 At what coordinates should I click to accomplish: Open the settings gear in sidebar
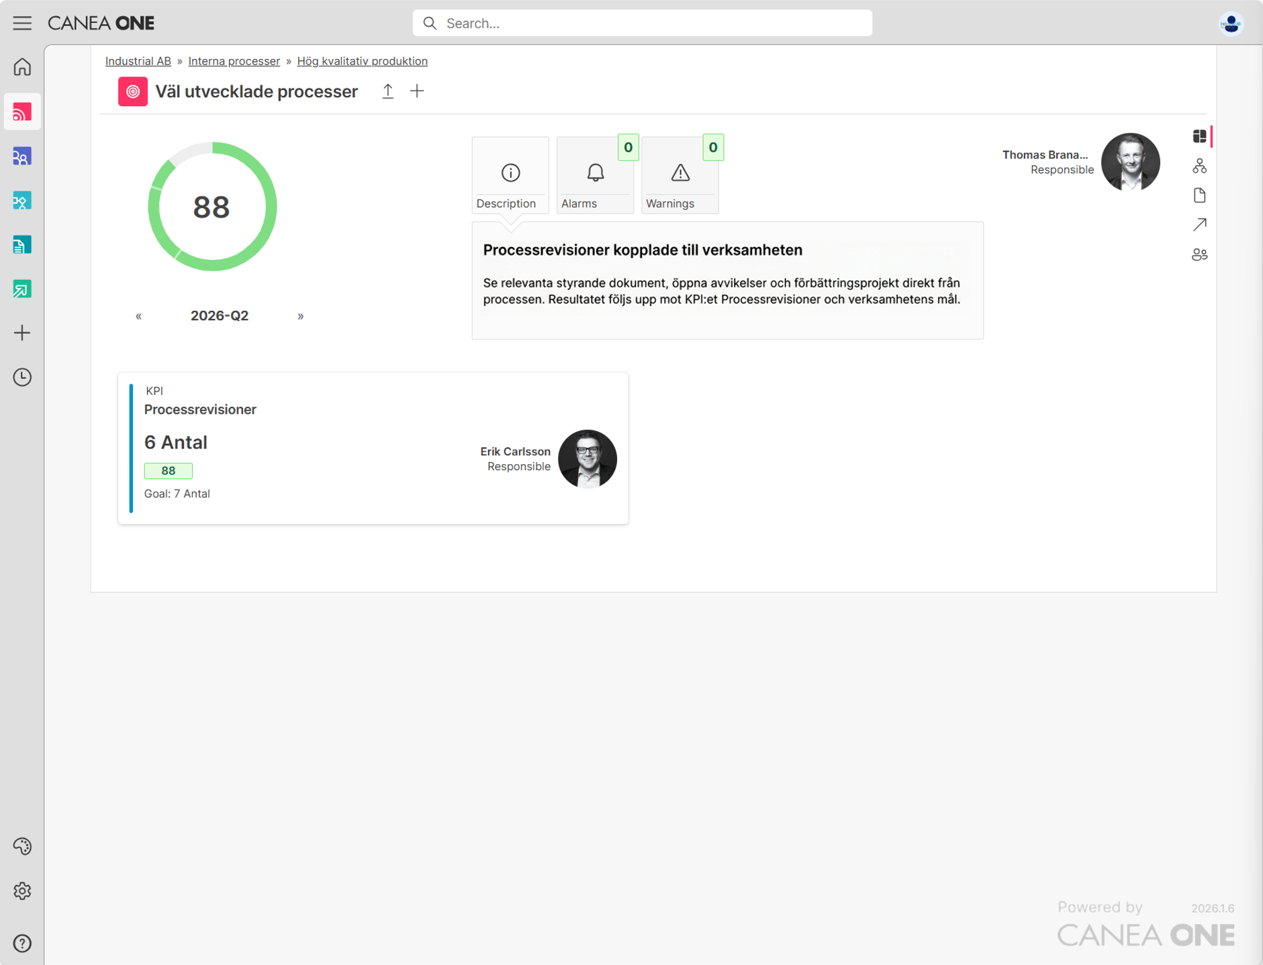click(22, 891)
